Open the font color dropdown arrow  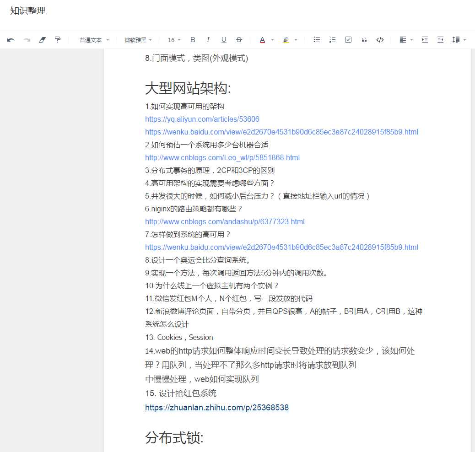point(272,40)
